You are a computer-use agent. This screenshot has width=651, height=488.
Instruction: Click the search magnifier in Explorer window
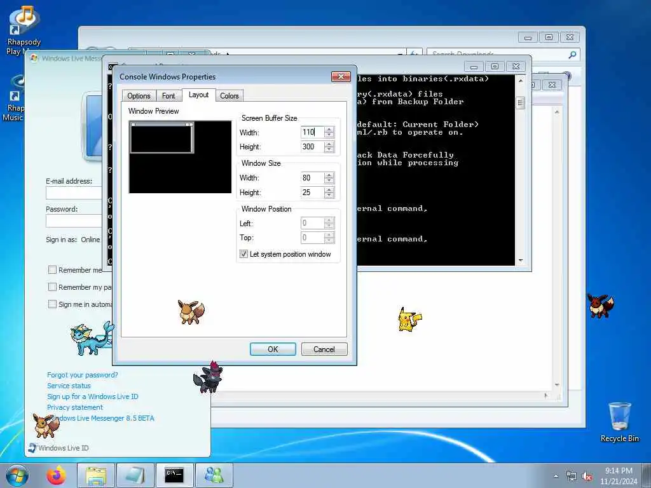click(572, 55)
